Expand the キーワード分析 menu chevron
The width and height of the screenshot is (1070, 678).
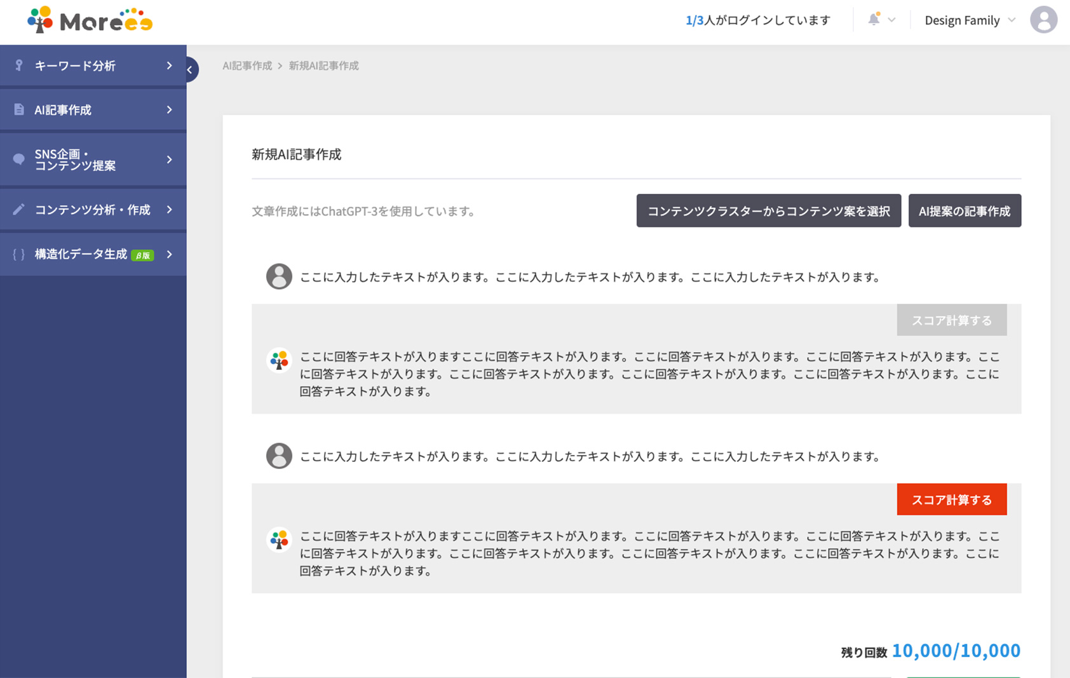(x=169, y=65)
